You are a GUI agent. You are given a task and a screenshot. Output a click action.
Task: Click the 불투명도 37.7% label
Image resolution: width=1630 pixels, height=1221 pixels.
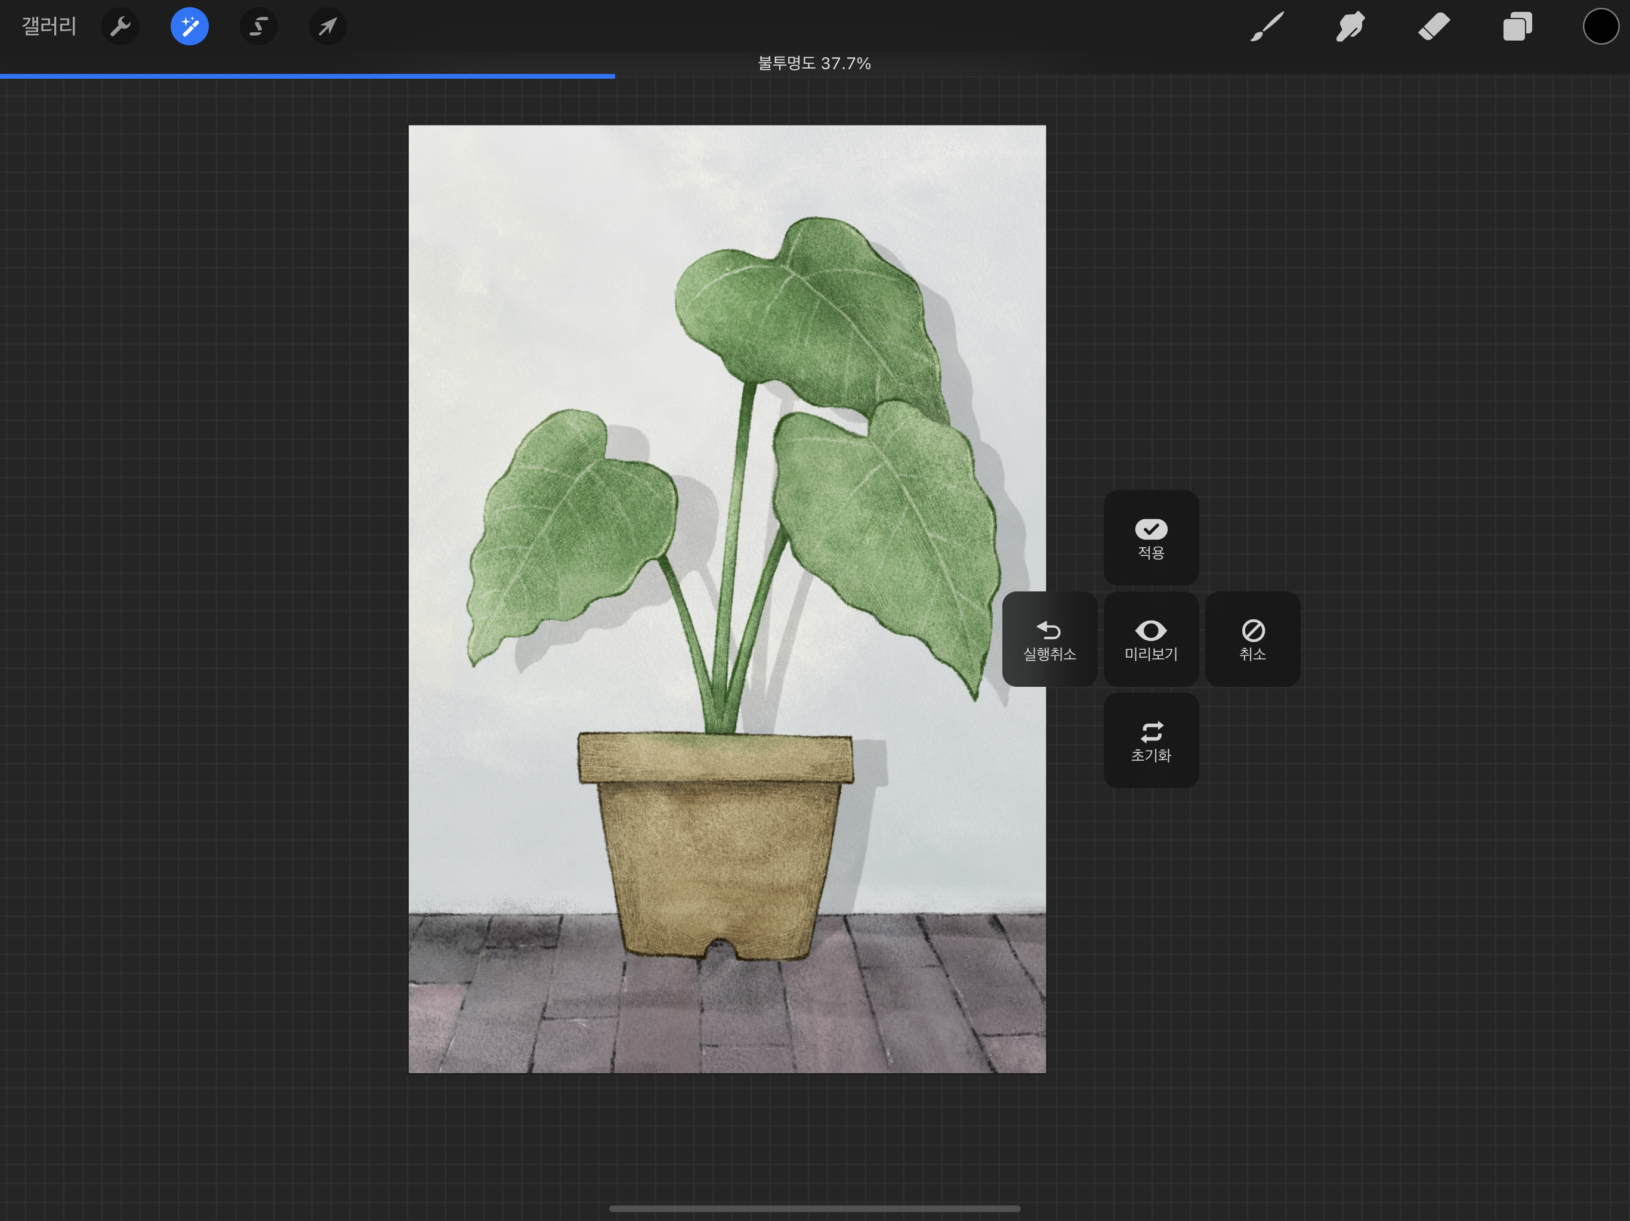[x=814, y=63]
